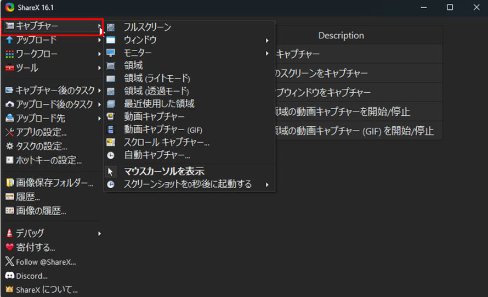Click the X Follow icon
Image resolution: width=488 pixels, height=297 pixels.
click(x=10, y=261)
